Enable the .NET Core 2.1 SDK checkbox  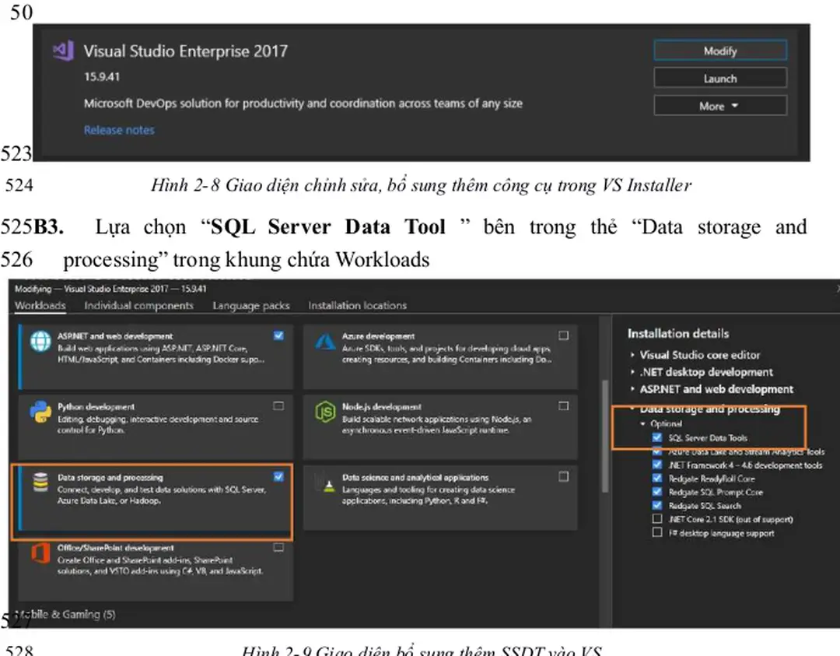pyautogui.click(x=657, y=519)
